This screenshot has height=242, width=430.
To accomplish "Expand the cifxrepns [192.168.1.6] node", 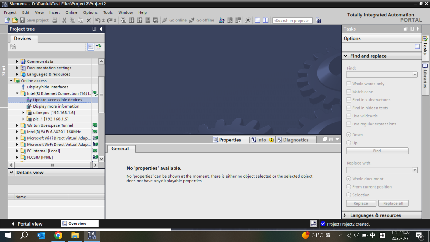I will pos(23,112).
